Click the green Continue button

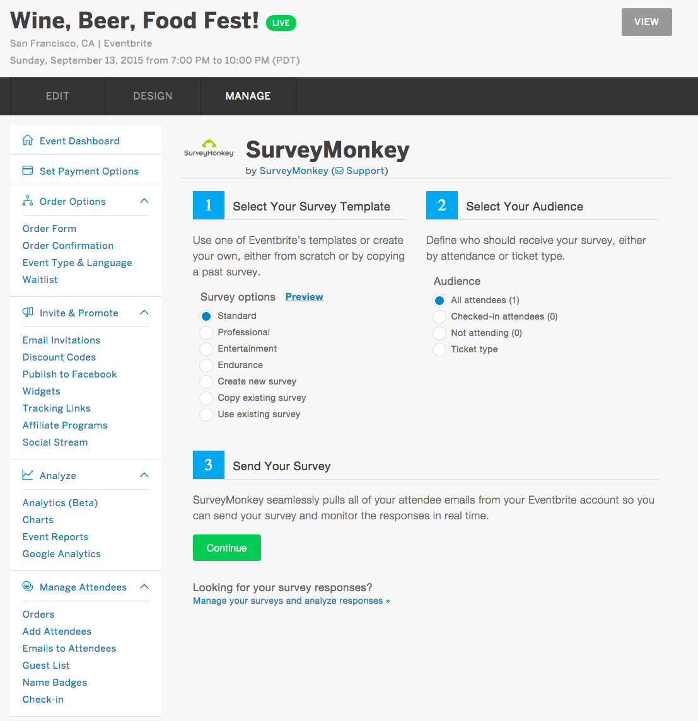click(x=226, y=547)
